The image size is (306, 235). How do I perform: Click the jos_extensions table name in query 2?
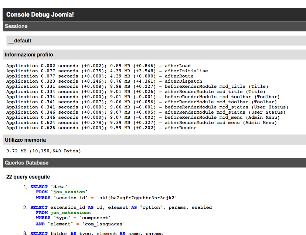point(71,212)
